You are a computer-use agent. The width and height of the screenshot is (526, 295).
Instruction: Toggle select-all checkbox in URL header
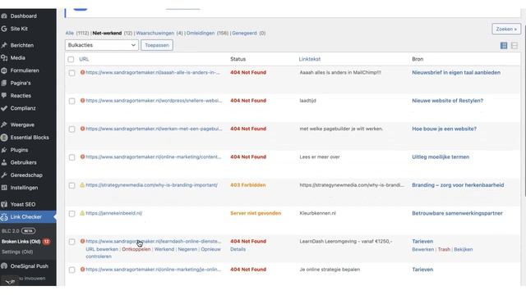coord(71,59)
